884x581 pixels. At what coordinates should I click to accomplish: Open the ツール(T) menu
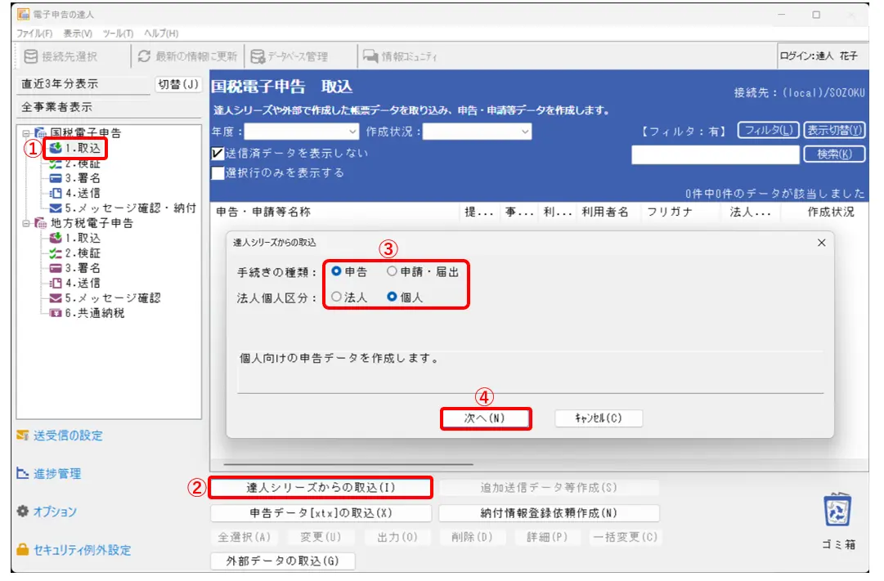(119, 33)
